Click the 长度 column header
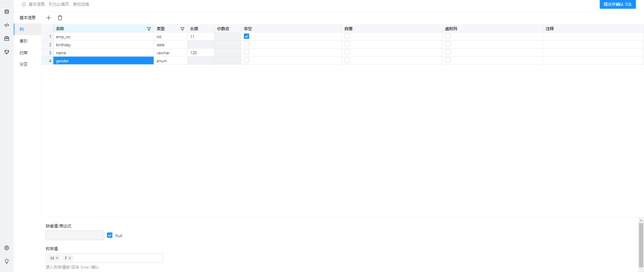The image size is (644, 272). click(x=201, y=28)
